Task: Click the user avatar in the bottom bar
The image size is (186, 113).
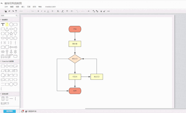Action: (22, 111)
